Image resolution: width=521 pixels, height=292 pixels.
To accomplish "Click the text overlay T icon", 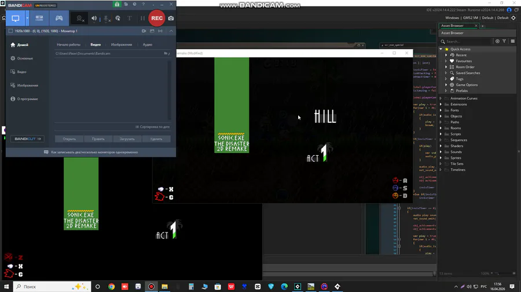I will click(x=130, y=18).
